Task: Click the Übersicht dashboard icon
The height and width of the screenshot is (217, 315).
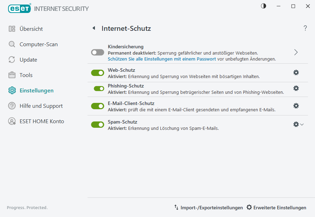Action: coord(12,29)
